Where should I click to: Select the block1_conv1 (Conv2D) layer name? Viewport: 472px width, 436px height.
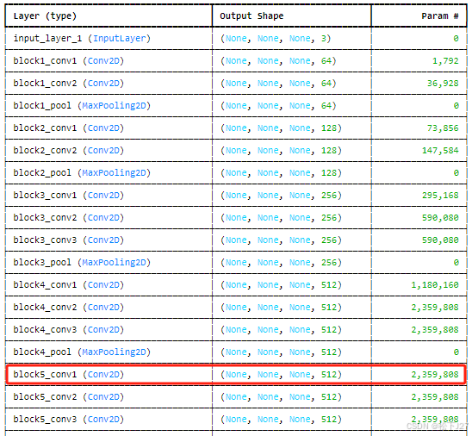click(x=69, y=61)
